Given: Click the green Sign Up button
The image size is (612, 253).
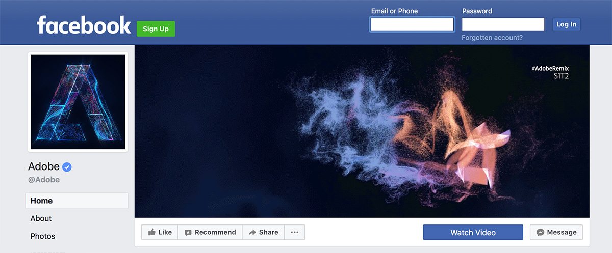Looking at the screenshot, I should click(156, 29).
